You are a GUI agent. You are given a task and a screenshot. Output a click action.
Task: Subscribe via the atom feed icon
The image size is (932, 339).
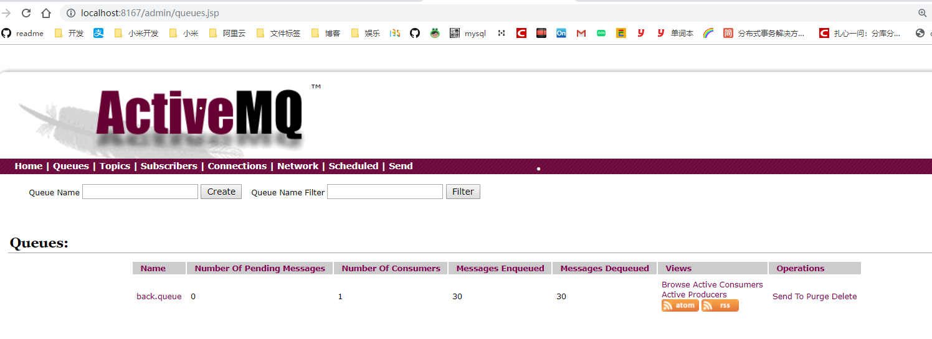tap(680, 305)
